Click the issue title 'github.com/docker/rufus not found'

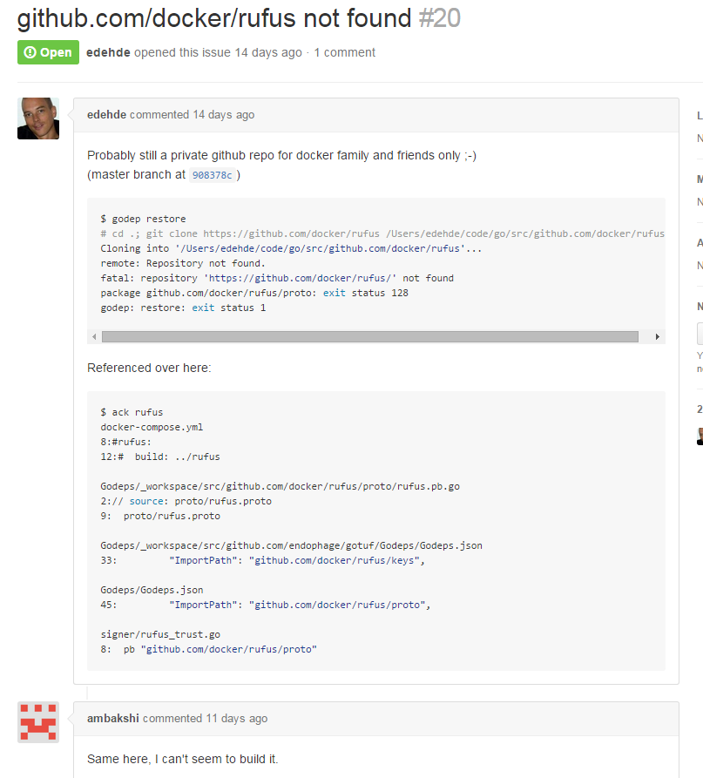tap(214, 18)
